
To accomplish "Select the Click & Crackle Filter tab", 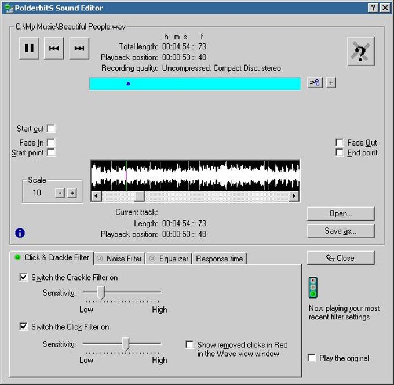I will (52, 258).
